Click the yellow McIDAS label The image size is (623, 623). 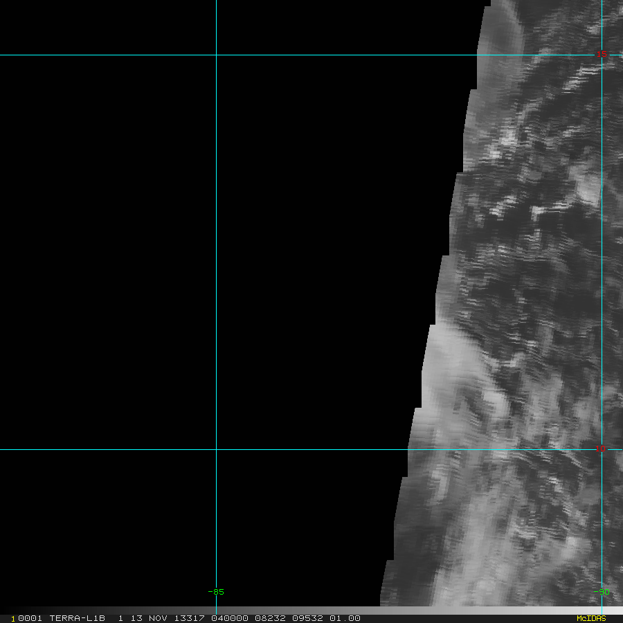point(591,618)
